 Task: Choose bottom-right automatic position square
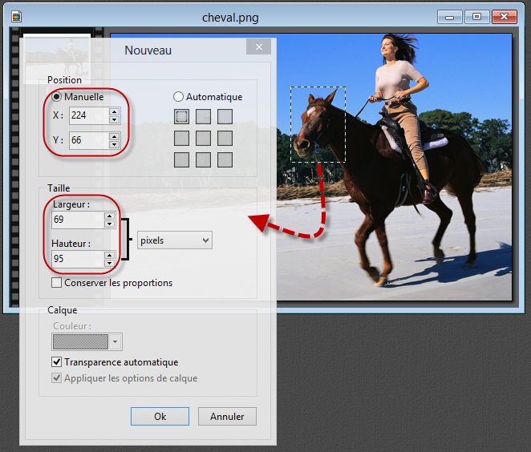(x=225, y=160)
